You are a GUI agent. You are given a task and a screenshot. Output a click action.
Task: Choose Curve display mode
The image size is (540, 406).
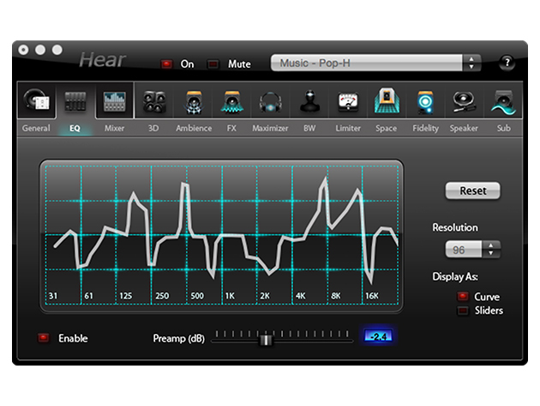(463, 296)
